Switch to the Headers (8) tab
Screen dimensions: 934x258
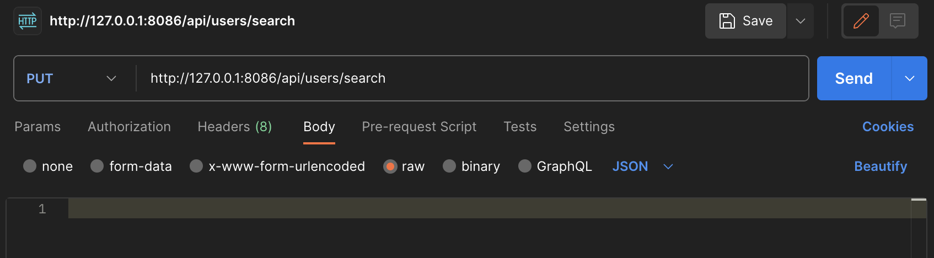(x=235, y=127)
